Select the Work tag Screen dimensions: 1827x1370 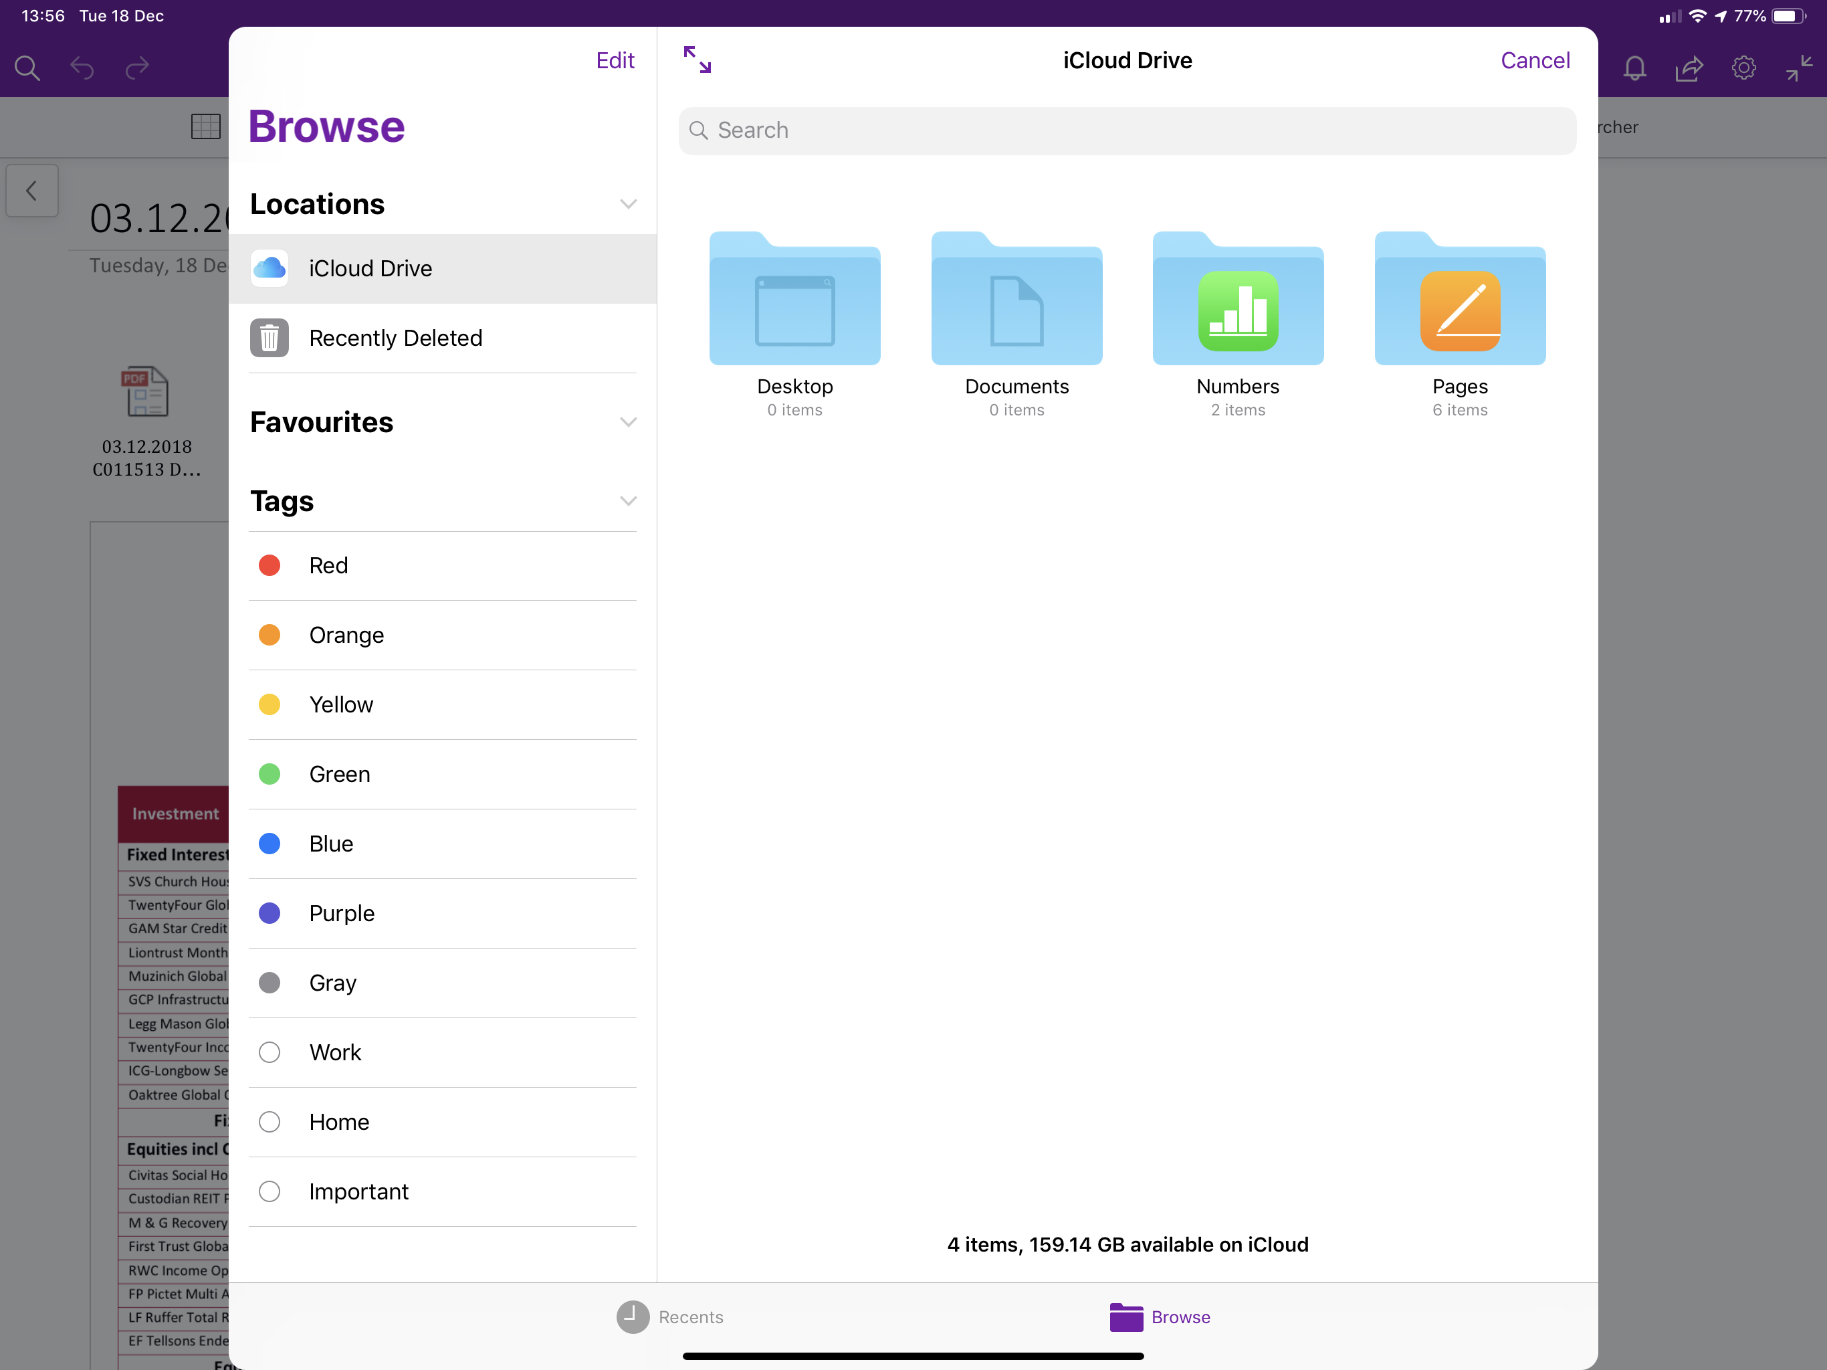point(443,1053)
